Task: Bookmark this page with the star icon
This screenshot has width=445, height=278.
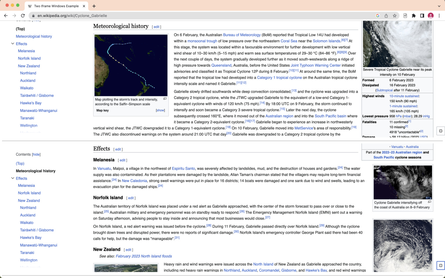Action: [395, 16]
